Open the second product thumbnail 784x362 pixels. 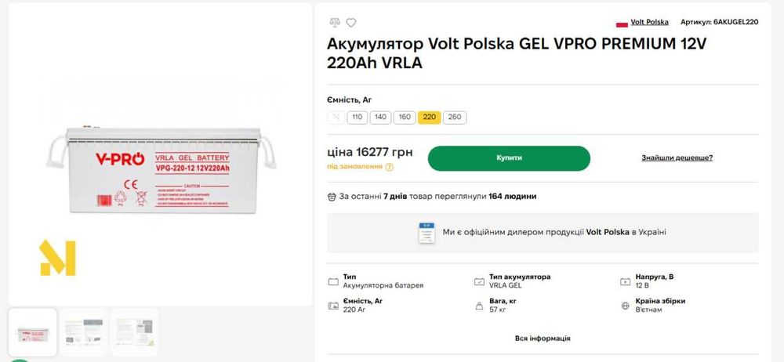click(x=83, y=331)
